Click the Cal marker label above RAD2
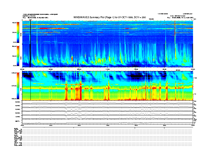This screenshot has height=161, width=208. pyautogui.click(x=30, y=20)
